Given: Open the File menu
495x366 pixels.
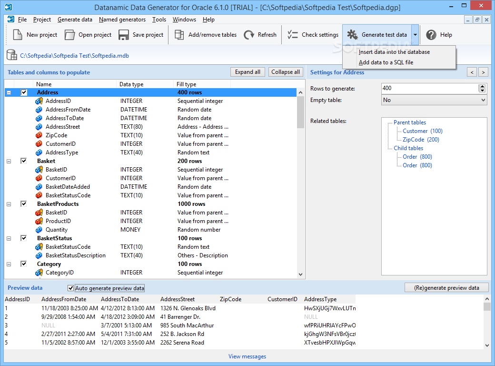Looking at the screenshot, I should pyautogui.click(x=22, y=19).
